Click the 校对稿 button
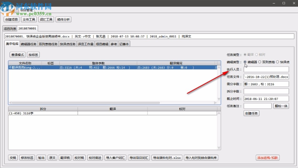 tap(79, 158)
